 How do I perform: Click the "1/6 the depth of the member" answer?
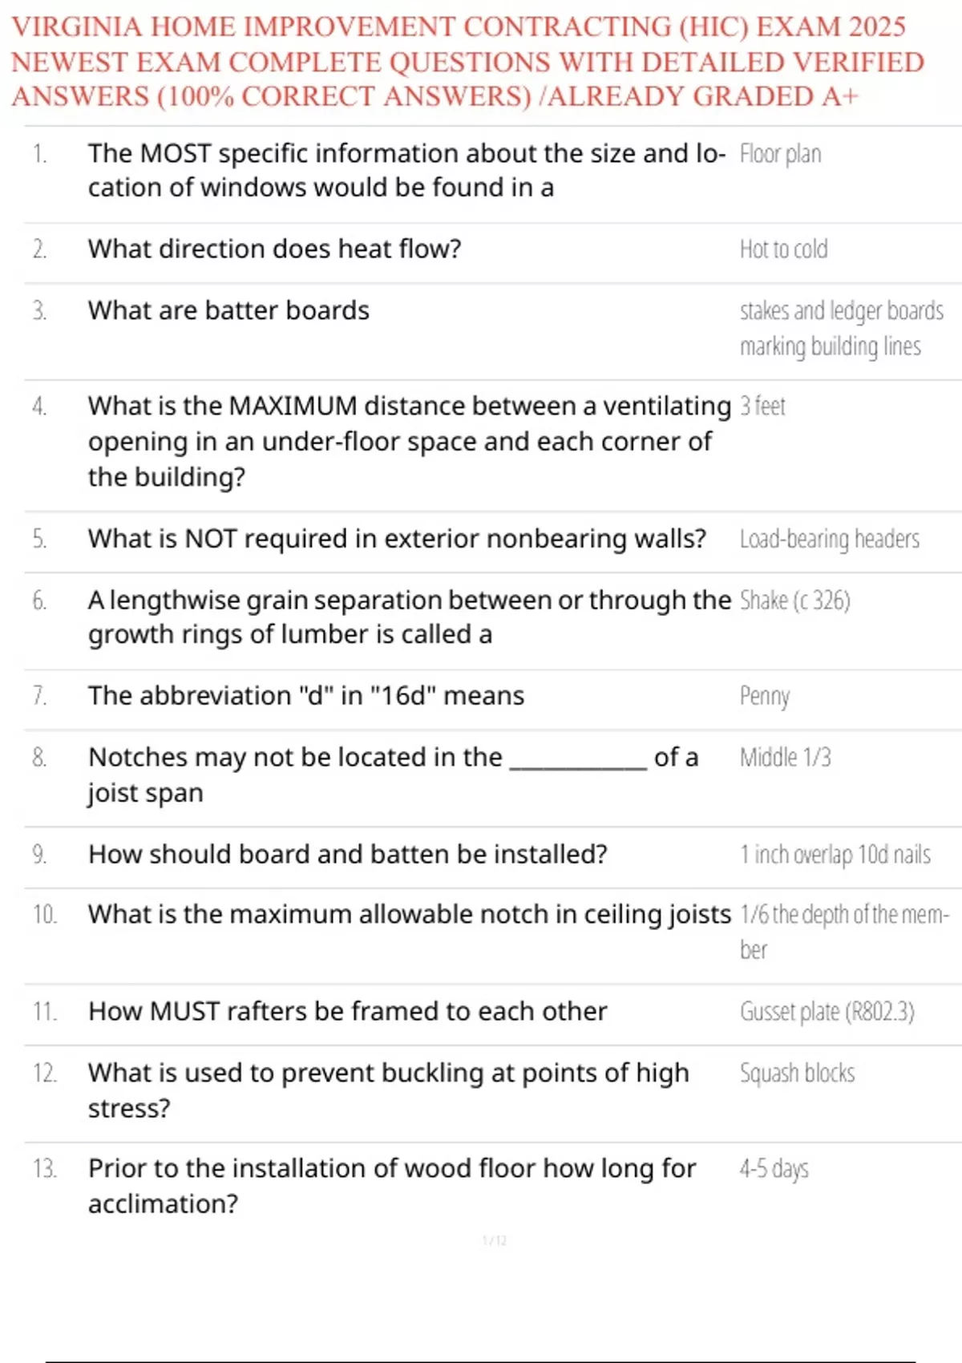[x=843, y=915]
